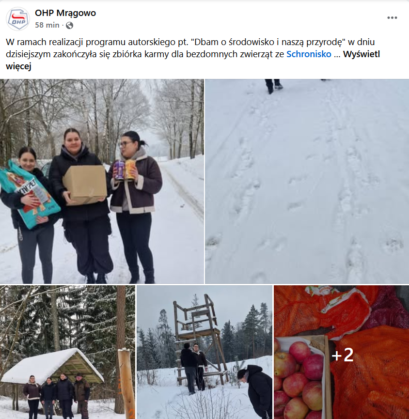Screen dimensions: 409x419
Task: Click the red apples in the last photo
Action: coord(299,379)
